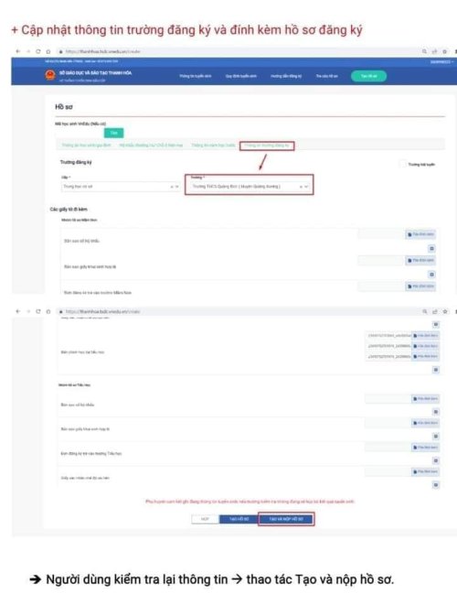The height and width of the screenshot is (604, 457).
Task: Expand the Cấp level dropdown
Action: click(121, 187)
